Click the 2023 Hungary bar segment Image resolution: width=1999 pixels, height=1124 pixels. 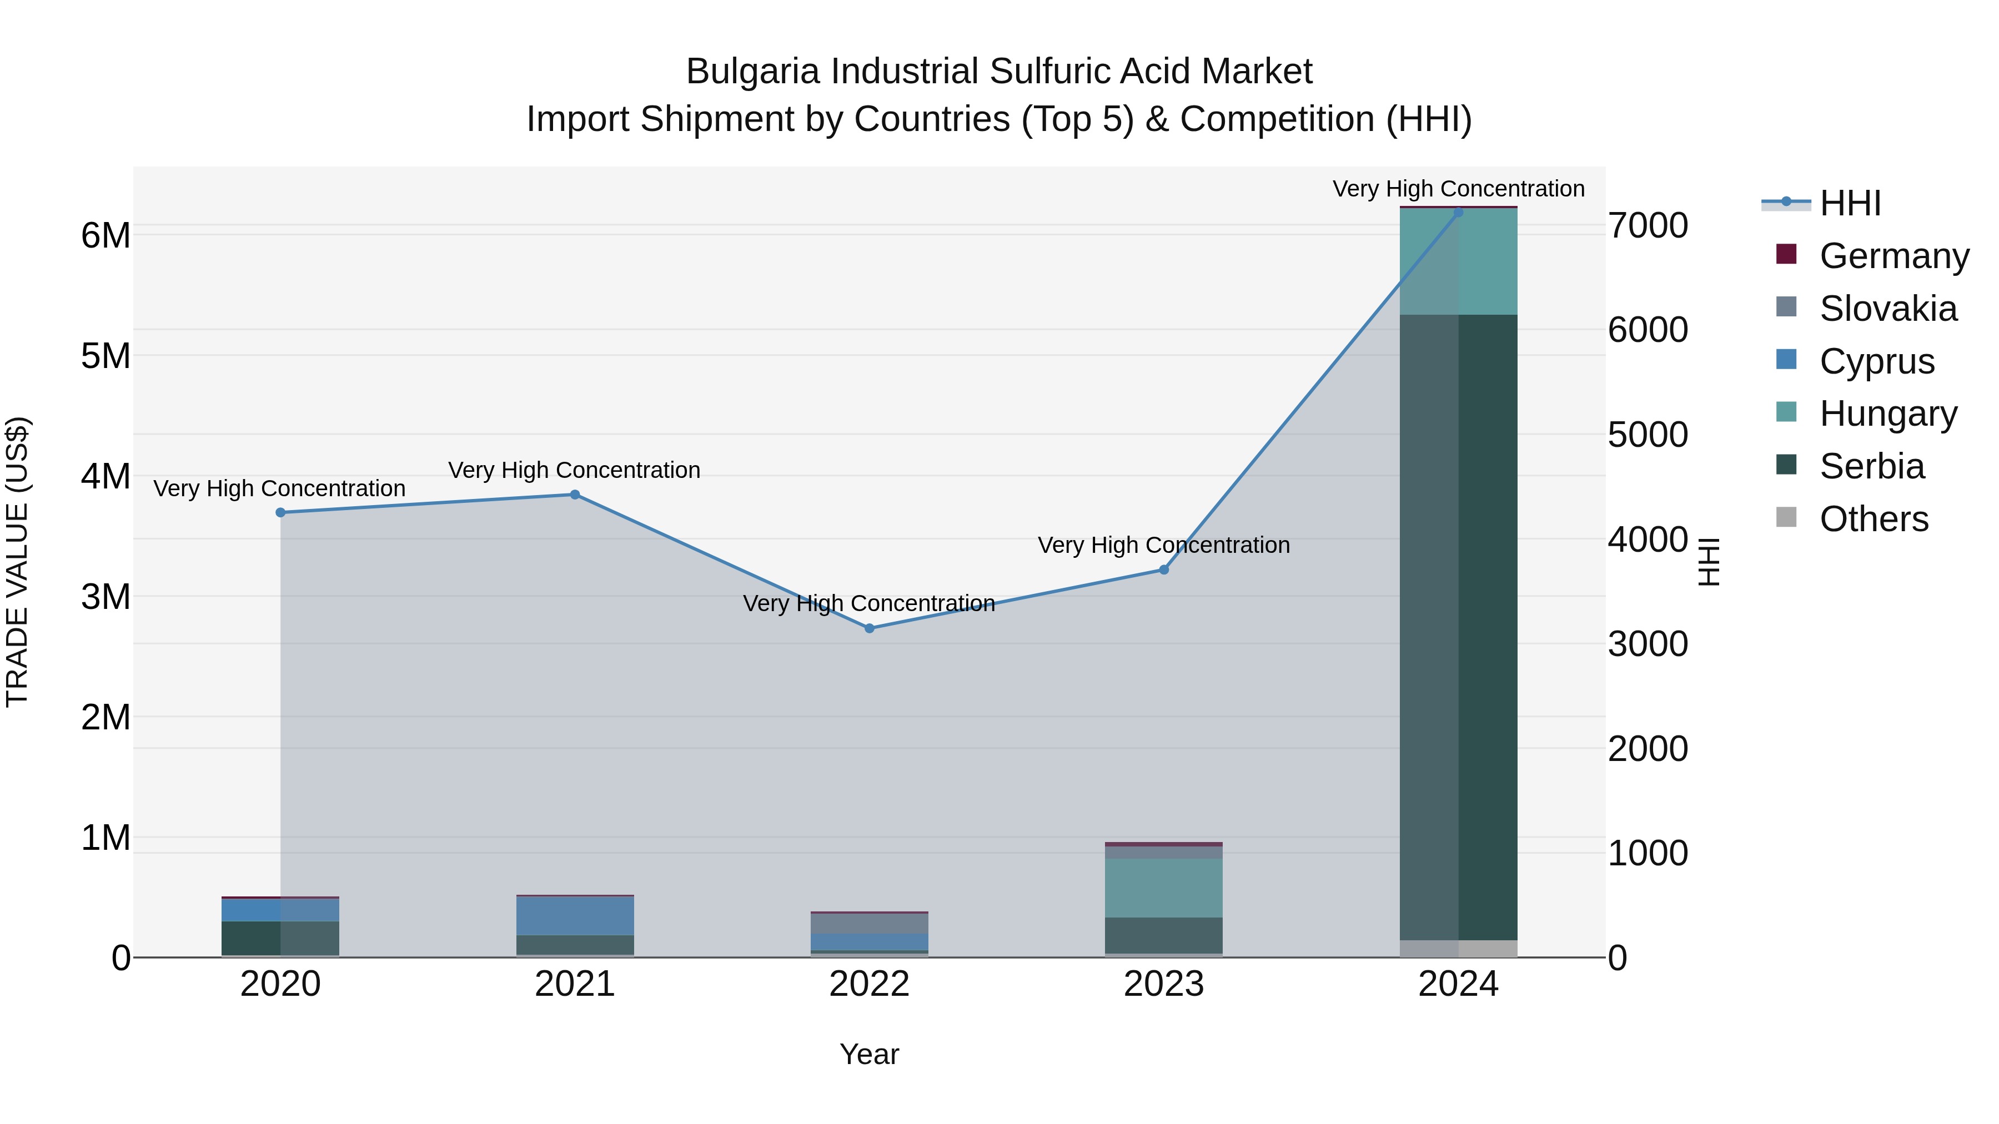1164,888
